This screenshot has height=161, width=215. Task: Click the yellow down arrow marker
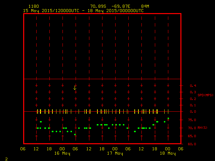click(x=75, y=88)
